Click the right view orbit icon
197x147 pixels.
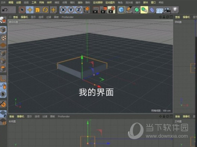(167, 116)
